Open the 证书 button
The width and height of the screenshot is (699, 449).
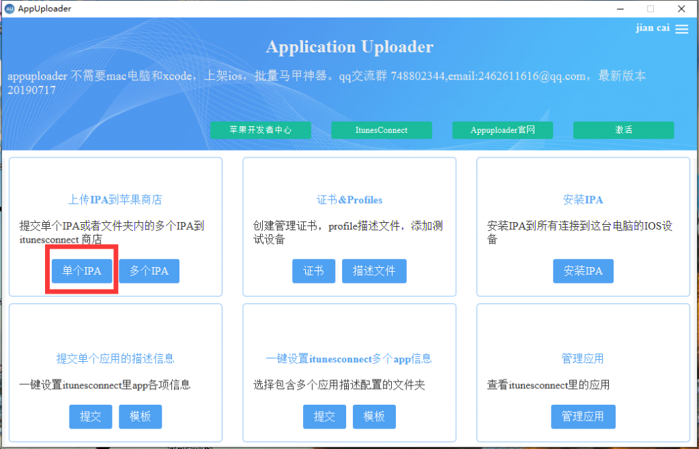[x=313, y=270]
